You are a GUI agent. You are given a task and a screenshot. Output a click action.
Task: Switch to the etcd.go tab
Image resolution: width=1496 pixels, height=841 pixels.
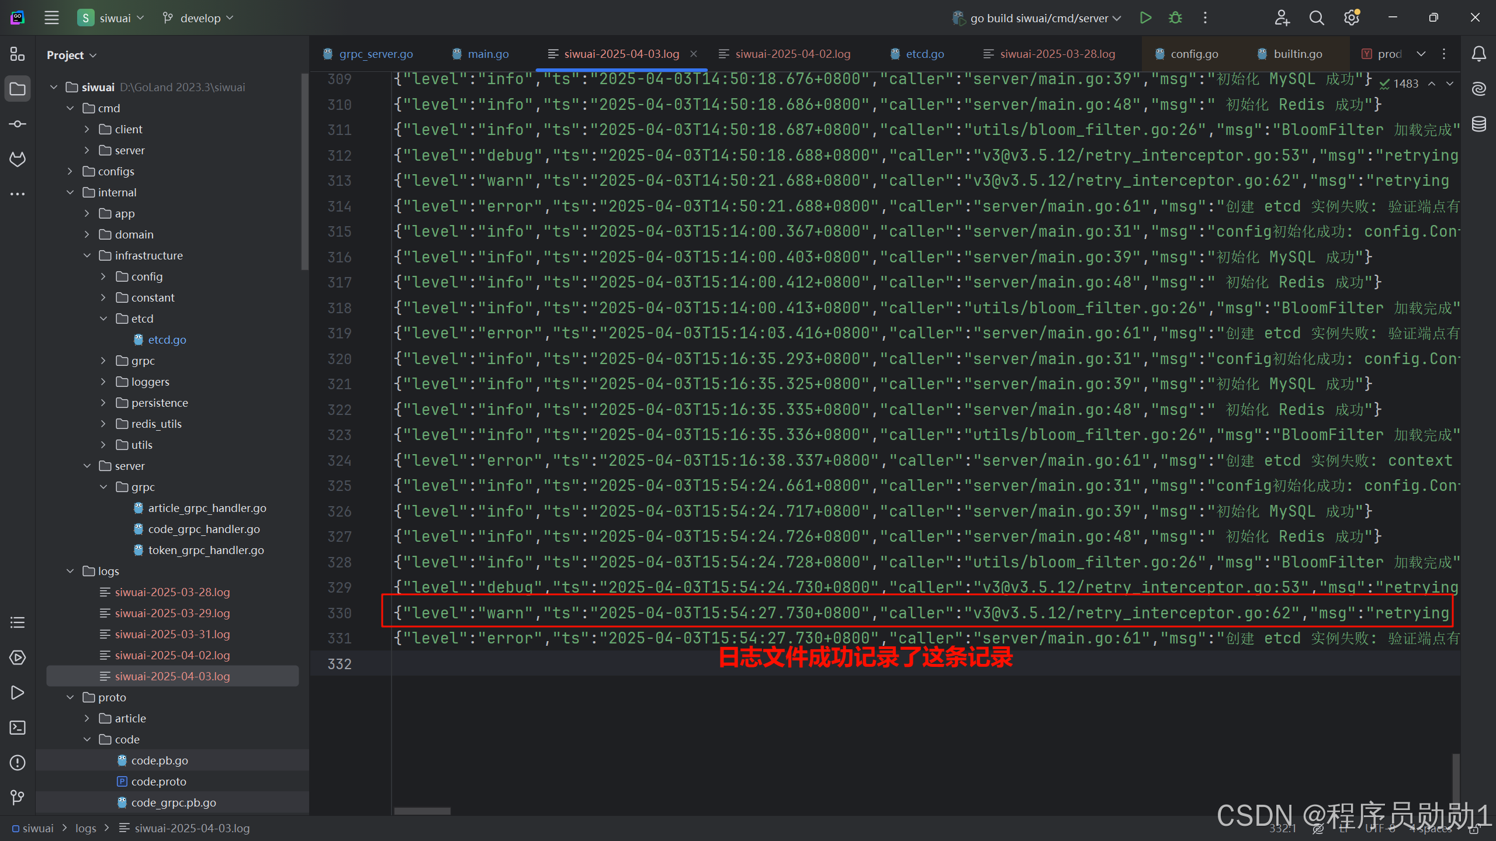924,54
